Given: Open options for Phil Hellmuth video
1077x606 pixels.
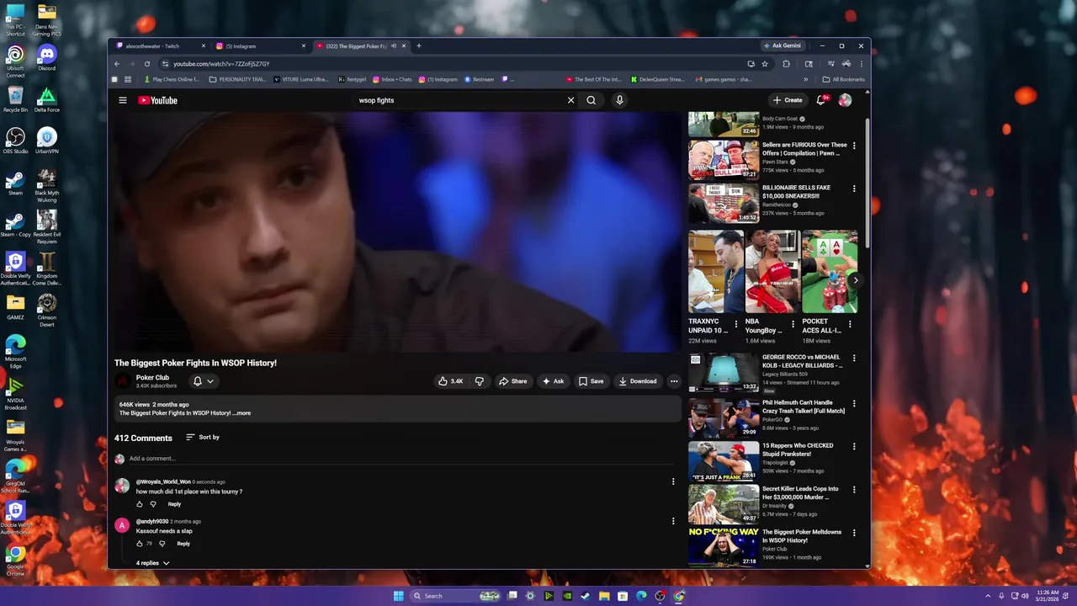Looking at the screenshot, I should pos(854,404).
